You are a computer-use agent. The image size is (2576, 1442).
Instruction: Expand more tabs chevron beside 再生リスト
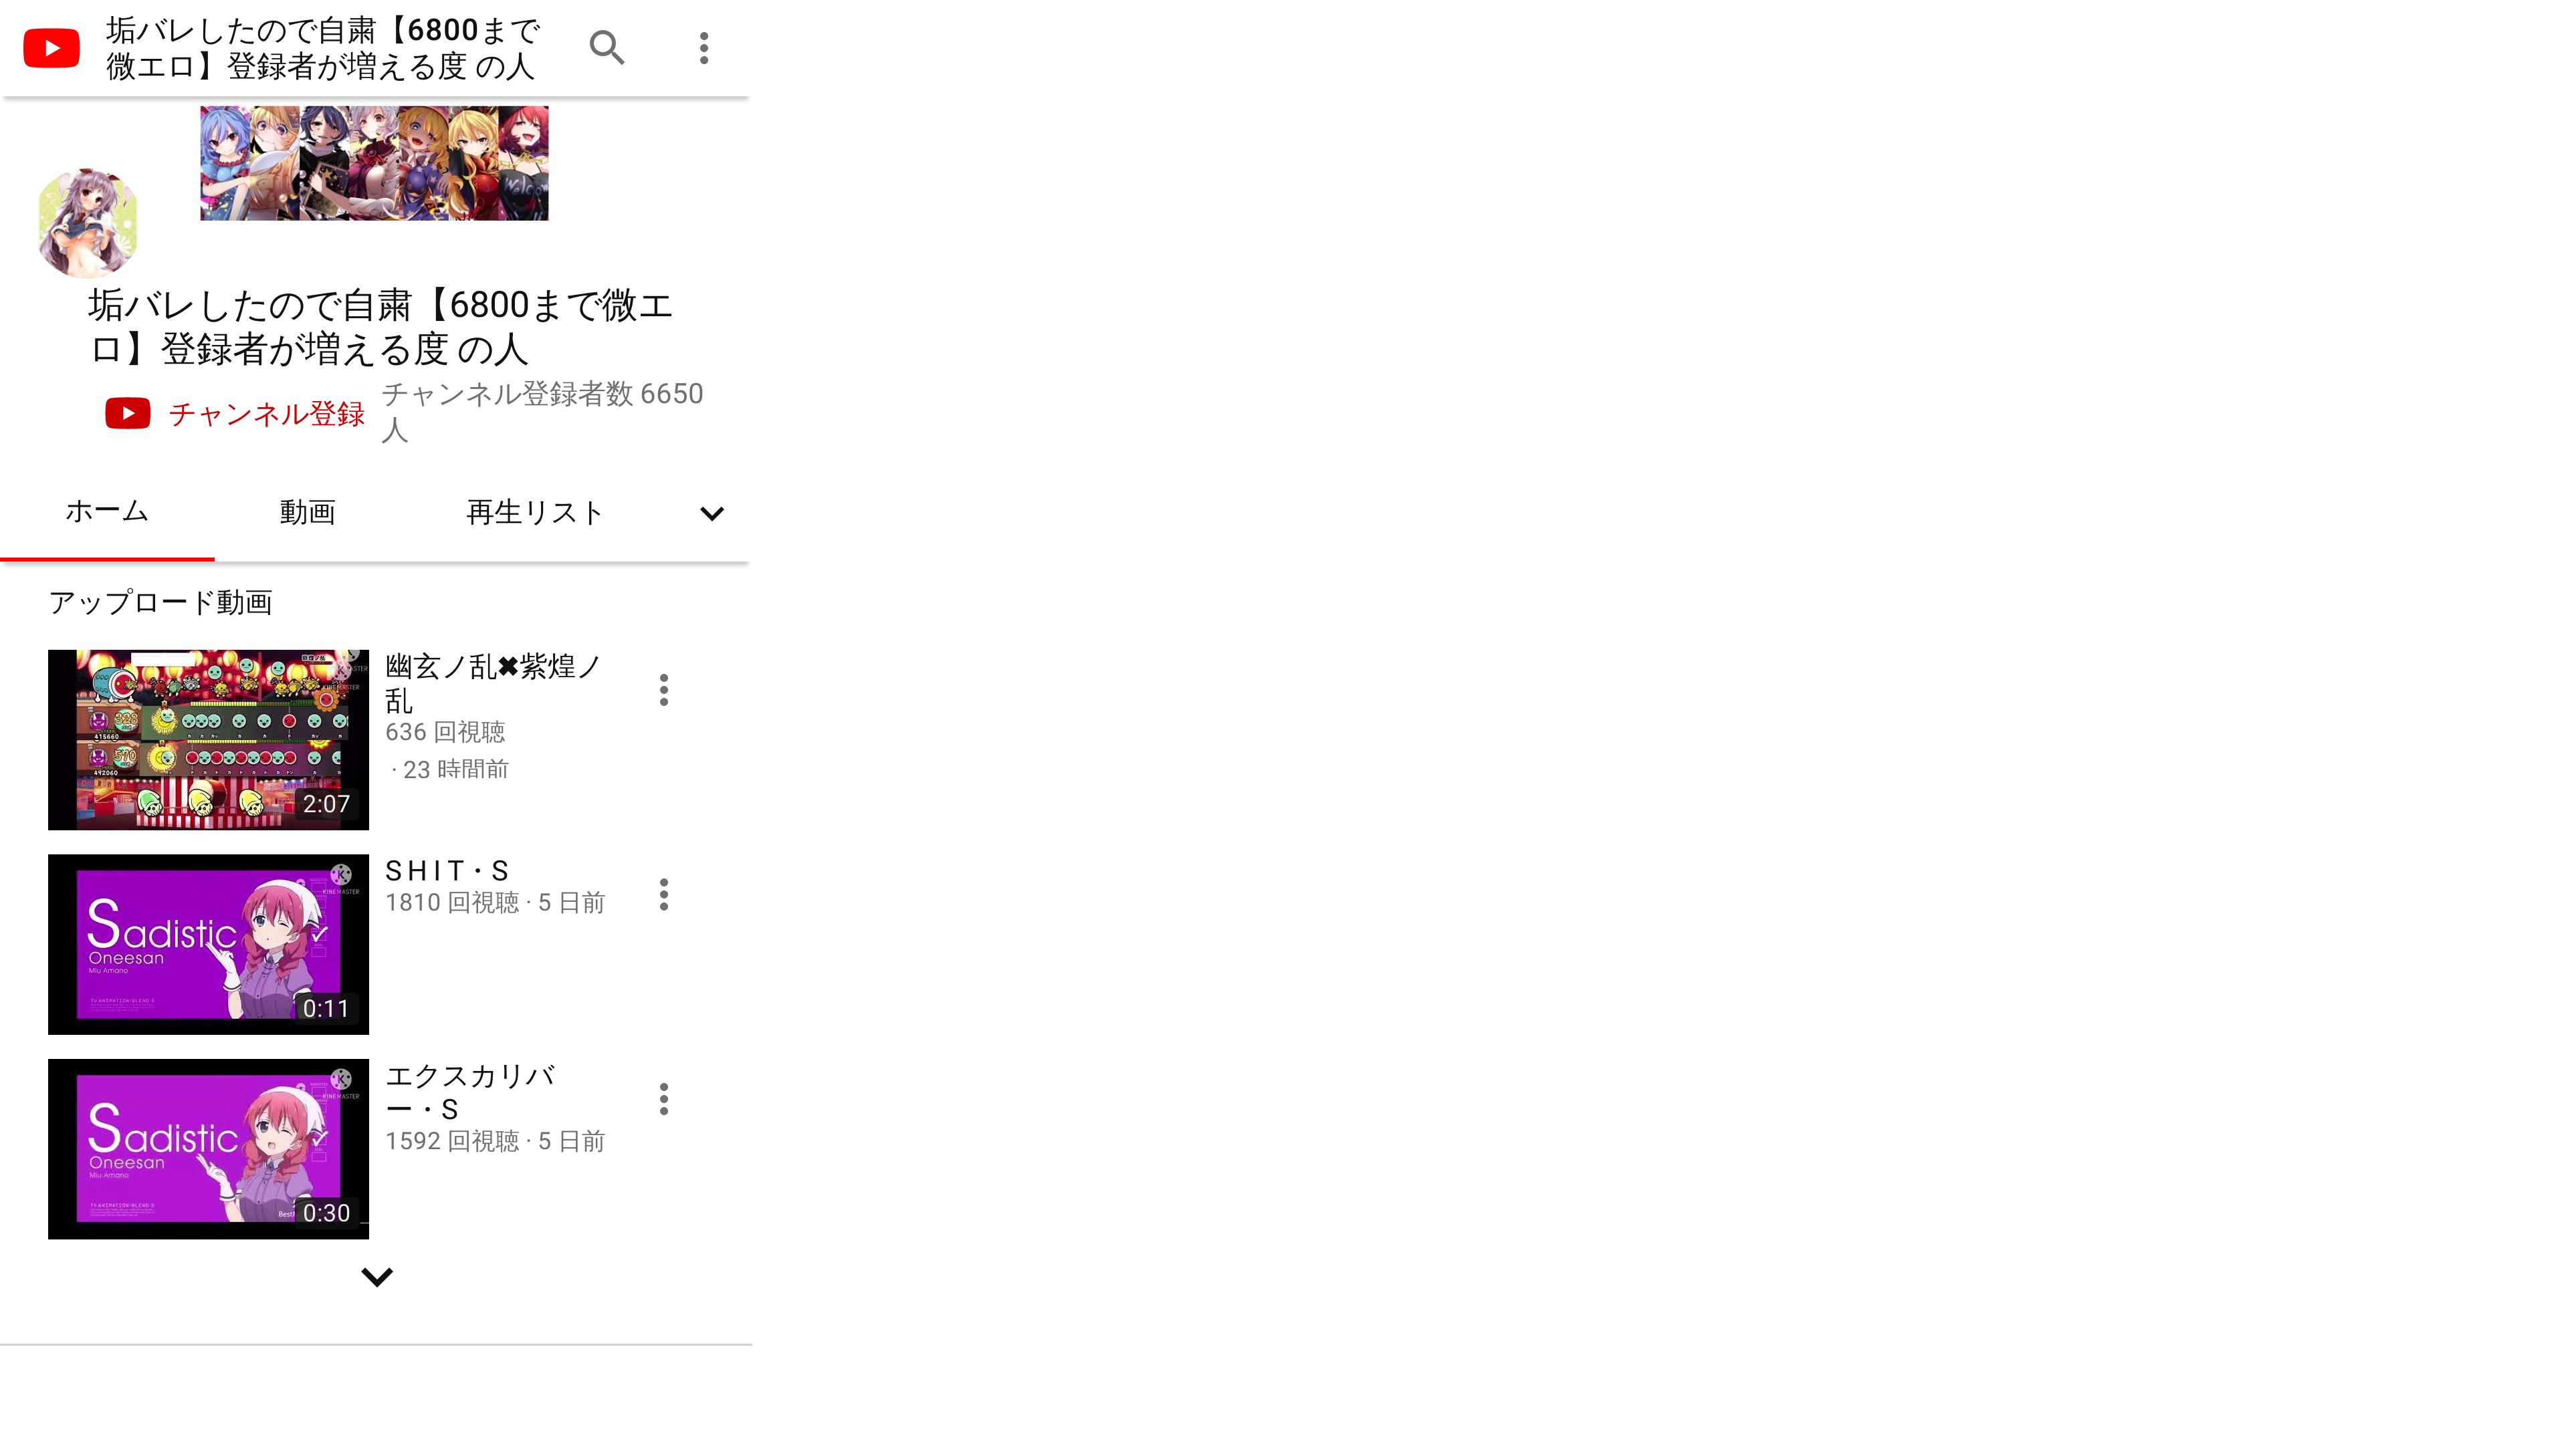pyautogui.click(x=712, y=513)
